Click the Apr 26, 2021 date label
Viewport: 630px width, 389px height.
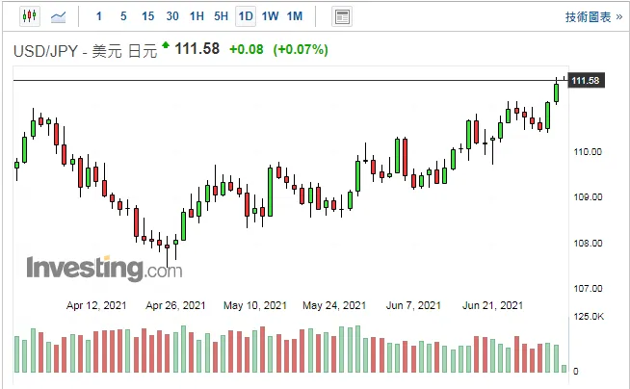point(175,305)
